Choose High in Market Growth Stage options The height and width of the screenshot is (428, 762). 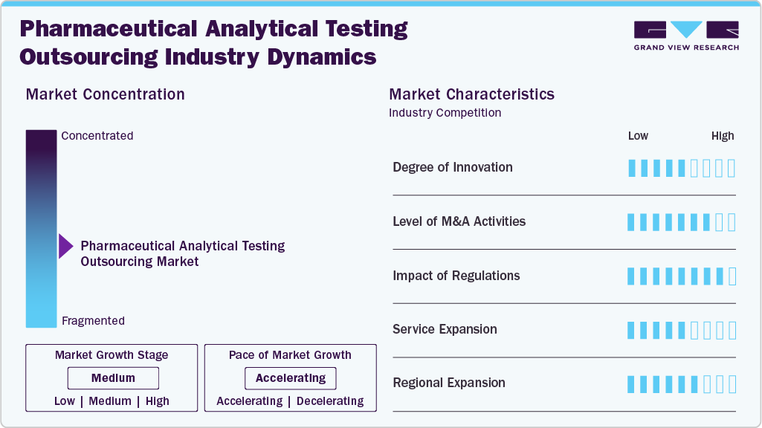pos(158,401)
